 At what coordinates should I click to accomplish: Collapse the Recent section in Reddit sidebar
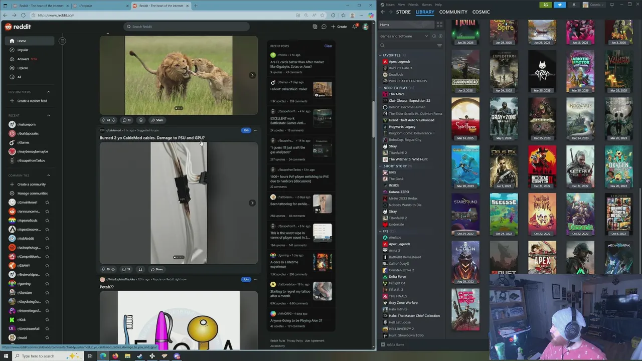click(49, 115)
